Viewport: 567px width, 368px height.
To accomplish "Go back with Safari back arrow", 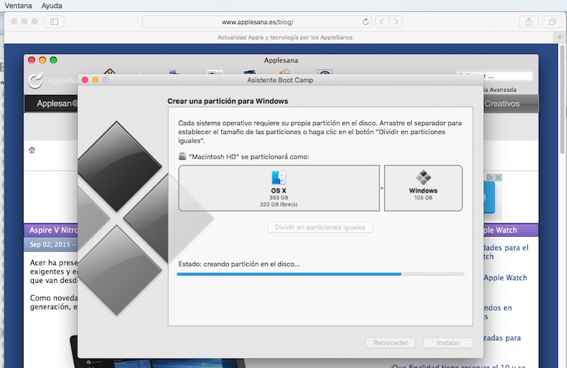I will click(382, 22).
